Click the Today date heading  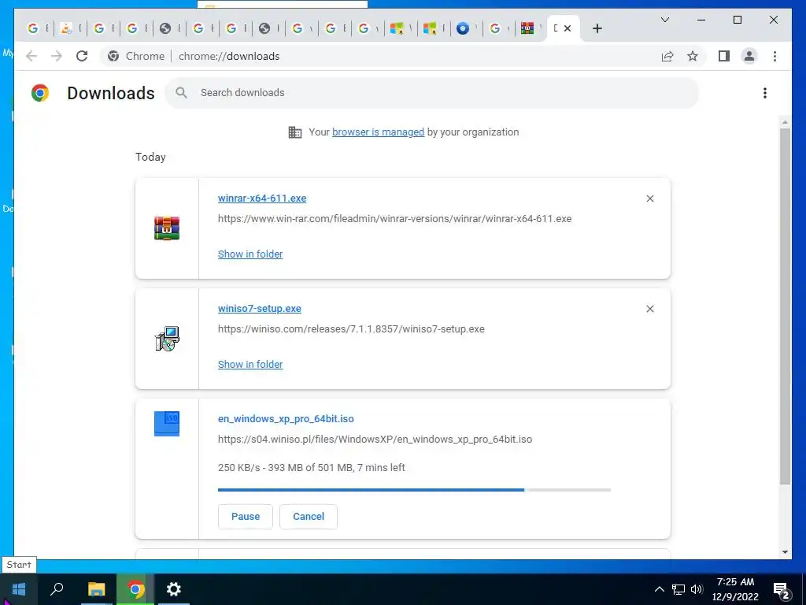pos(150,157)
